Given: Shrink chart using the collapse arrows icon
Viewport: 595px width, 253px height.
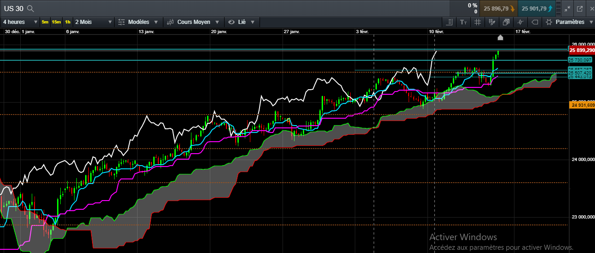Looking at the screenshot, I should pos(567,8).
